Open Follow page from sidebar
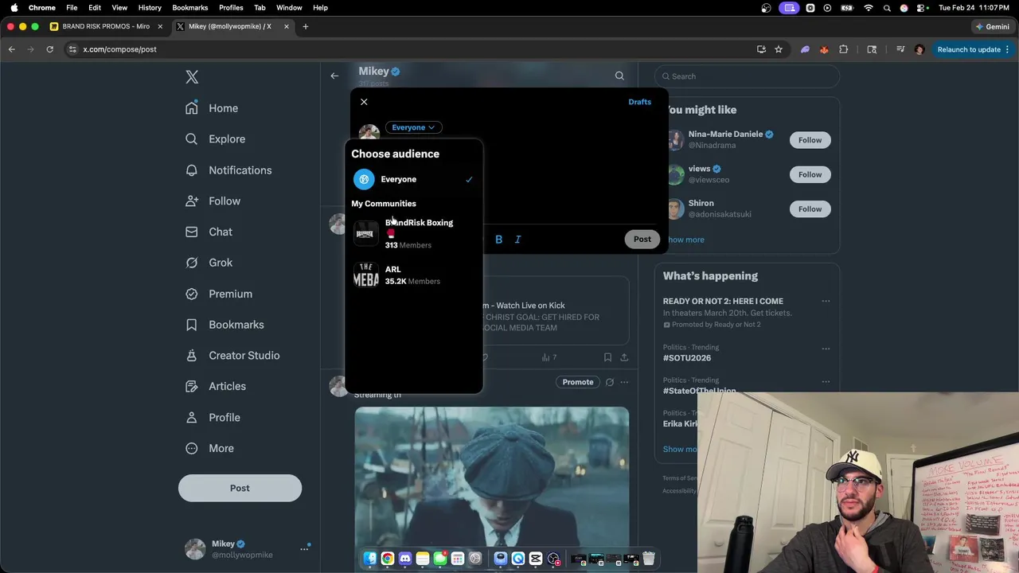Viewport: 1019px width, 573px height. click(x=213, y=201)
